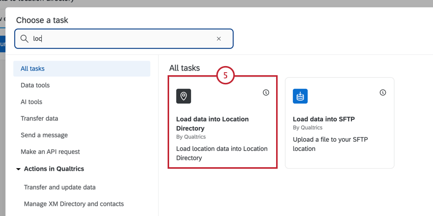
Task: Select the Transfer data category
Action: pyautogui.click(x=39, y=118)
